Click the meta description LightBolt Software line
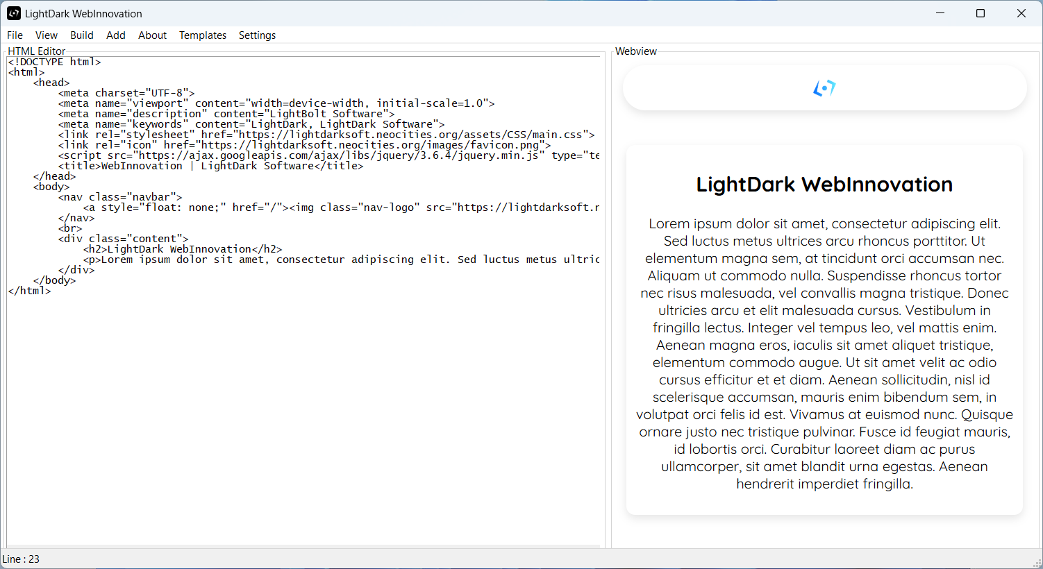The image size is (1043, 569). (x=226, y=114)
